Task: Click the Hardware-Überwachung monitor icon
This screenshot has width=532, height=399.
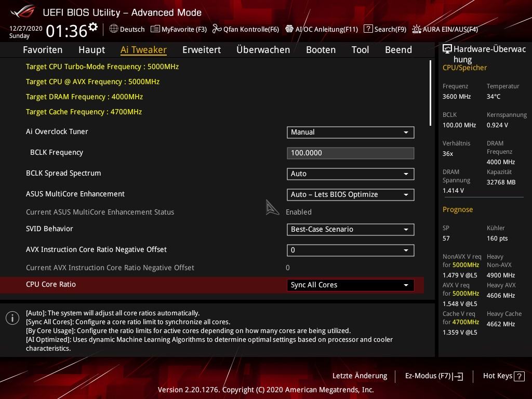Action: (447, 49)
